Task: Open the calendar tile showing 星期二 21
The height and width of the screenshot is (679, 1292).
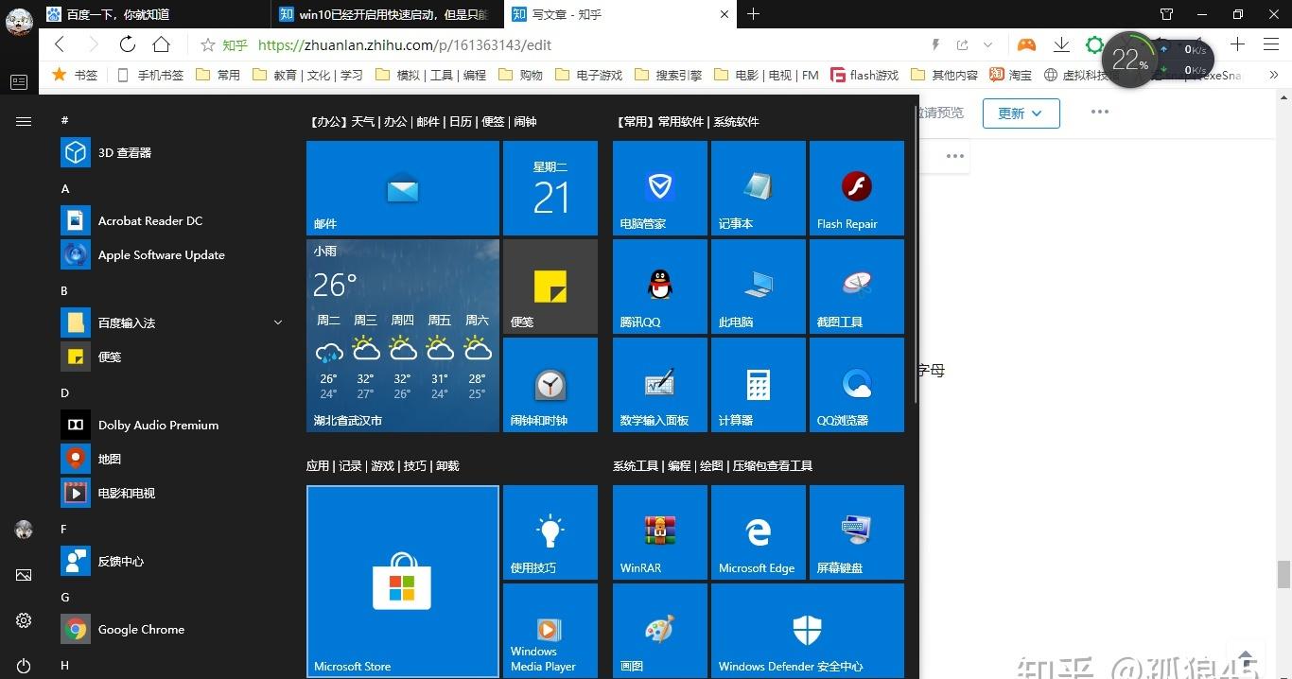Action: coord(550,188)
